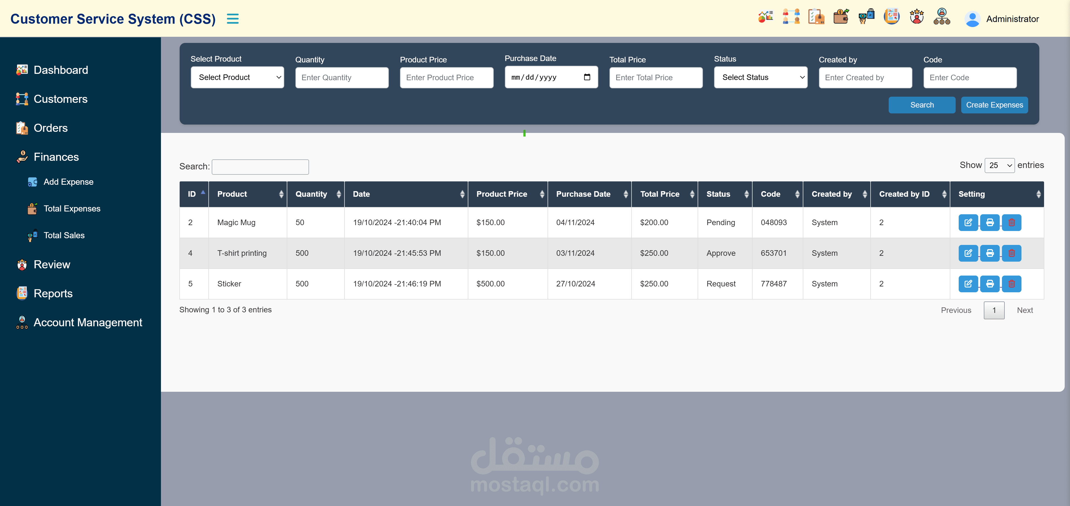Image resolution: width=1070 pixels, height=506 pixels.
Task: Click the wallet expenses icon in header
Action: pyautogui.click(x=841, y=17)
